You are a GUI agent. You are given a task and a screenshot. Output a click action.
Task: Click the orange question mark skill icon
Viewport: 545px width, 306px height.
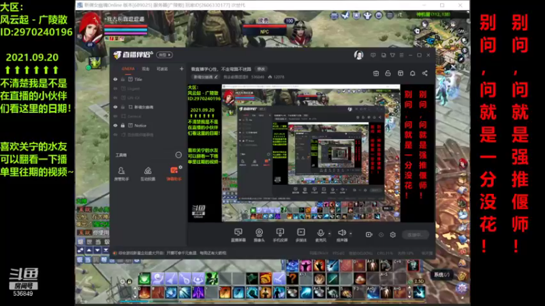[x=293, y=278]
